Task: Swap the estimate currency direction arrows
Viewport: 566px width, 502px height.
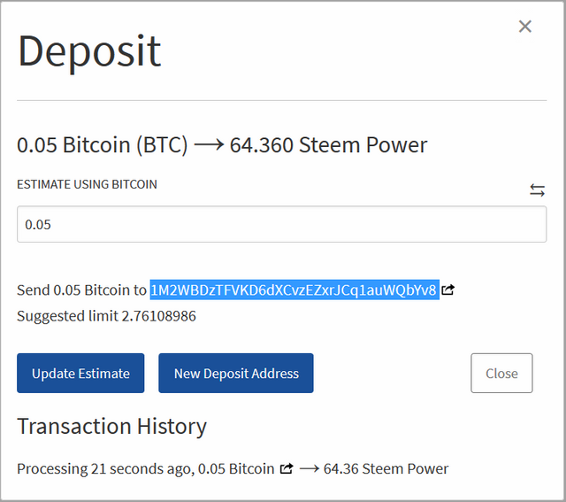Action: (537, 190)
